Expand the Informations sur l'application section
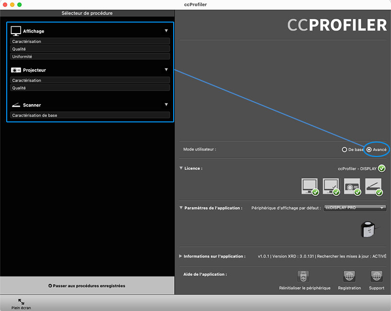Screen dimensions: 391x311 [180, 256]
